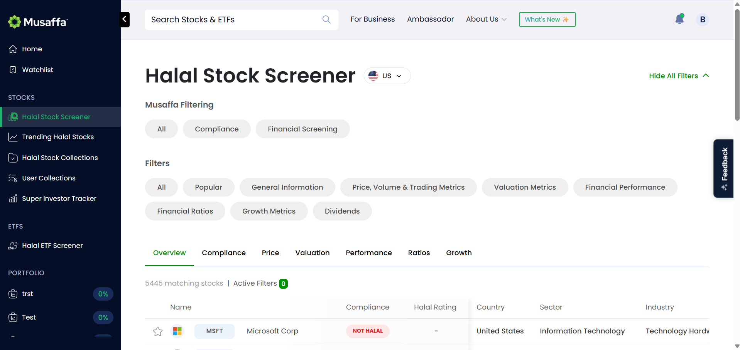The width and height of the screenshot is (740, 350).
Task: Select the All chip under Filters
Action: 162,187
